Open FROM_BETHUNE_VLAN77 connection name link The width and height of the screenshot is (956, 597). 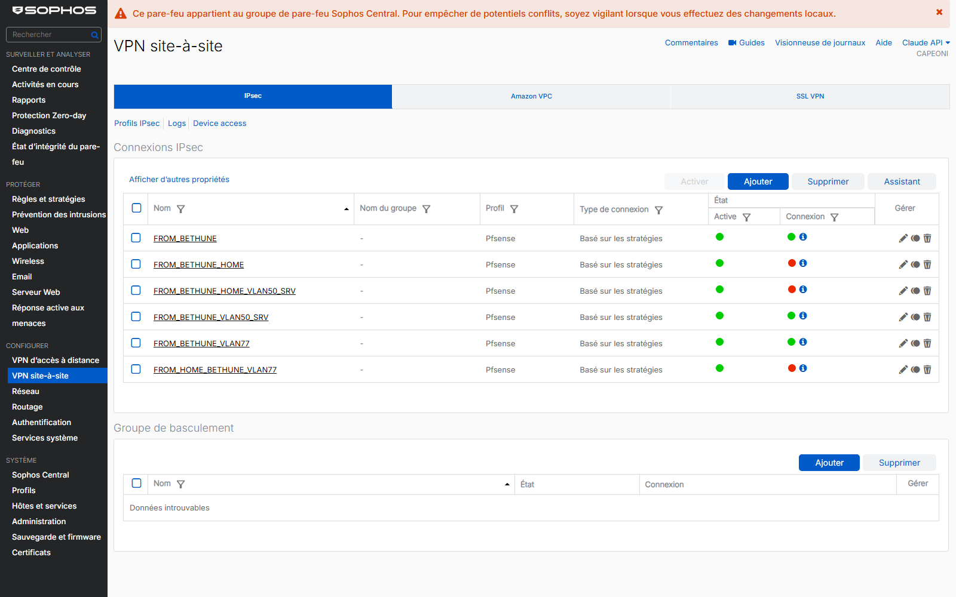(201, 343)
